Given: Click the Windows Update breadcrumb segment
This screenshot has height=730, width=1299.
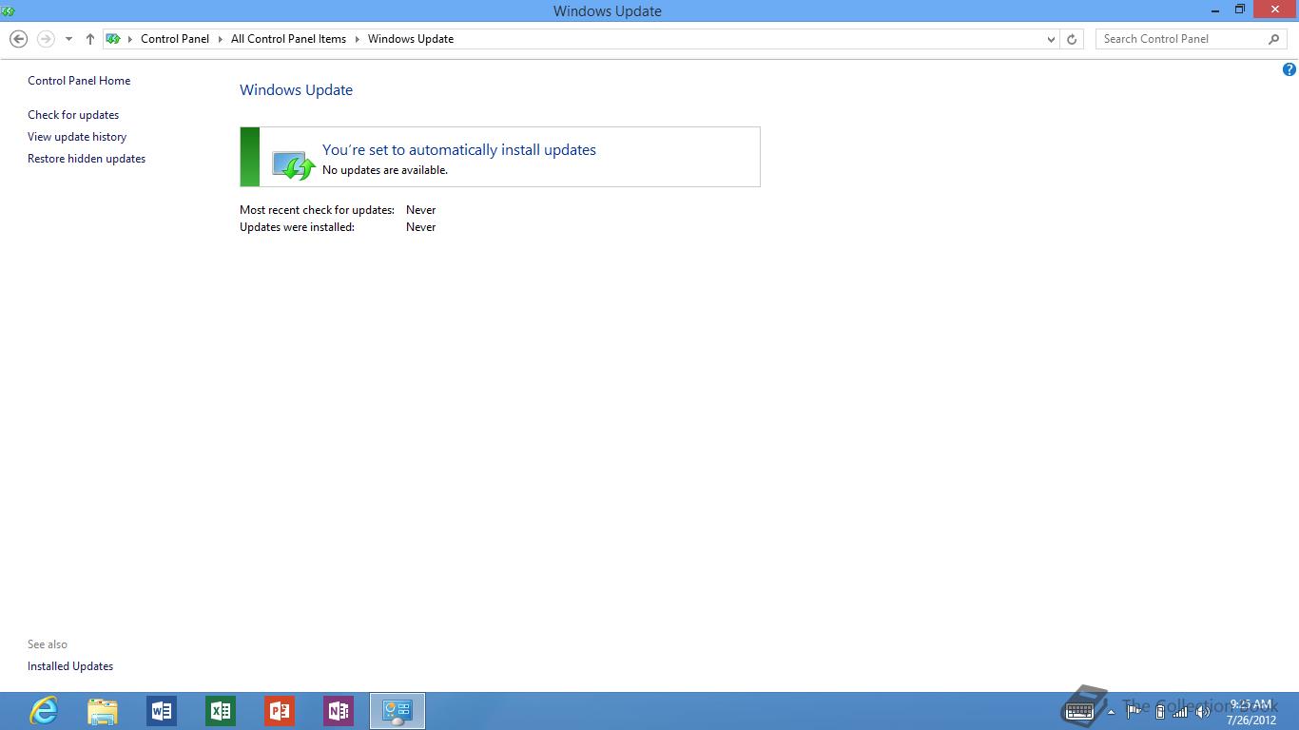Looking at the screenshot, I should tap(411, 39).
